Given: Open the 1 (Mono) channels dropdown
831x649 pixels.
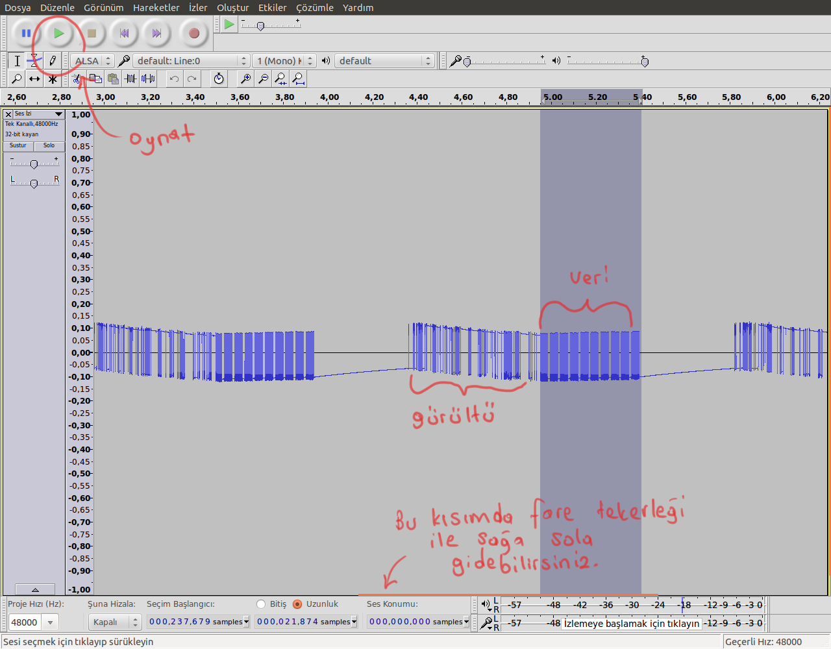Looking at the screenshot, I should point(284,61).
